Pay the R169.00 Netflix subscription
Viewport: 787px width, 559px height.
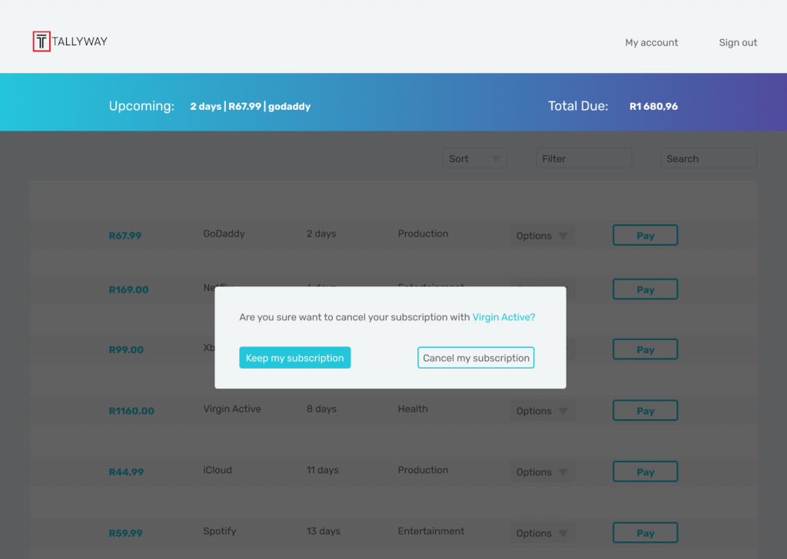tap(645, 289)
